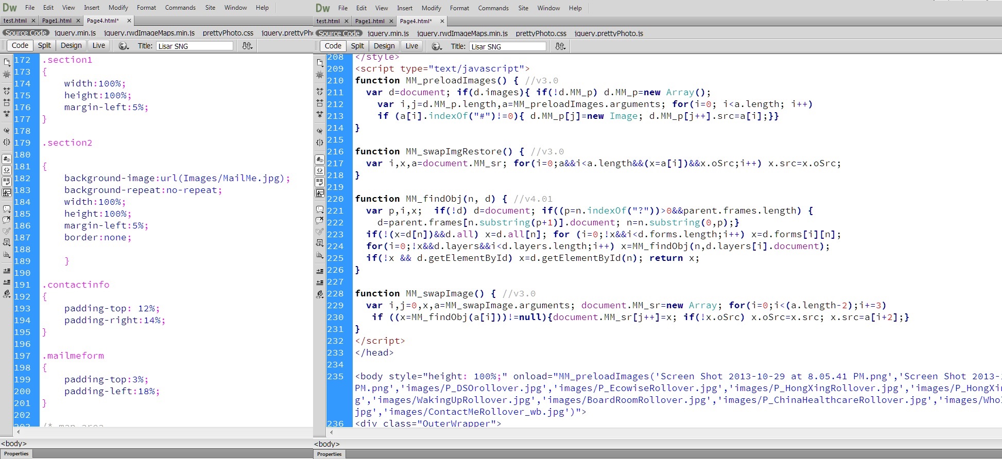Click Outdent Code icon in right window
Screen dimensions: 1002x459
[320, 283]
